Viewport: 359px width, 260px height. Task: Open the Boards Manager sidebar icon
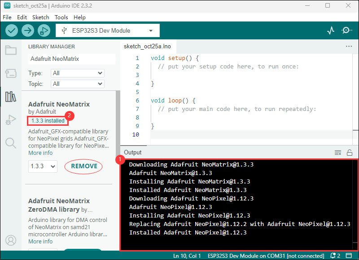click(x=11, y=73)
